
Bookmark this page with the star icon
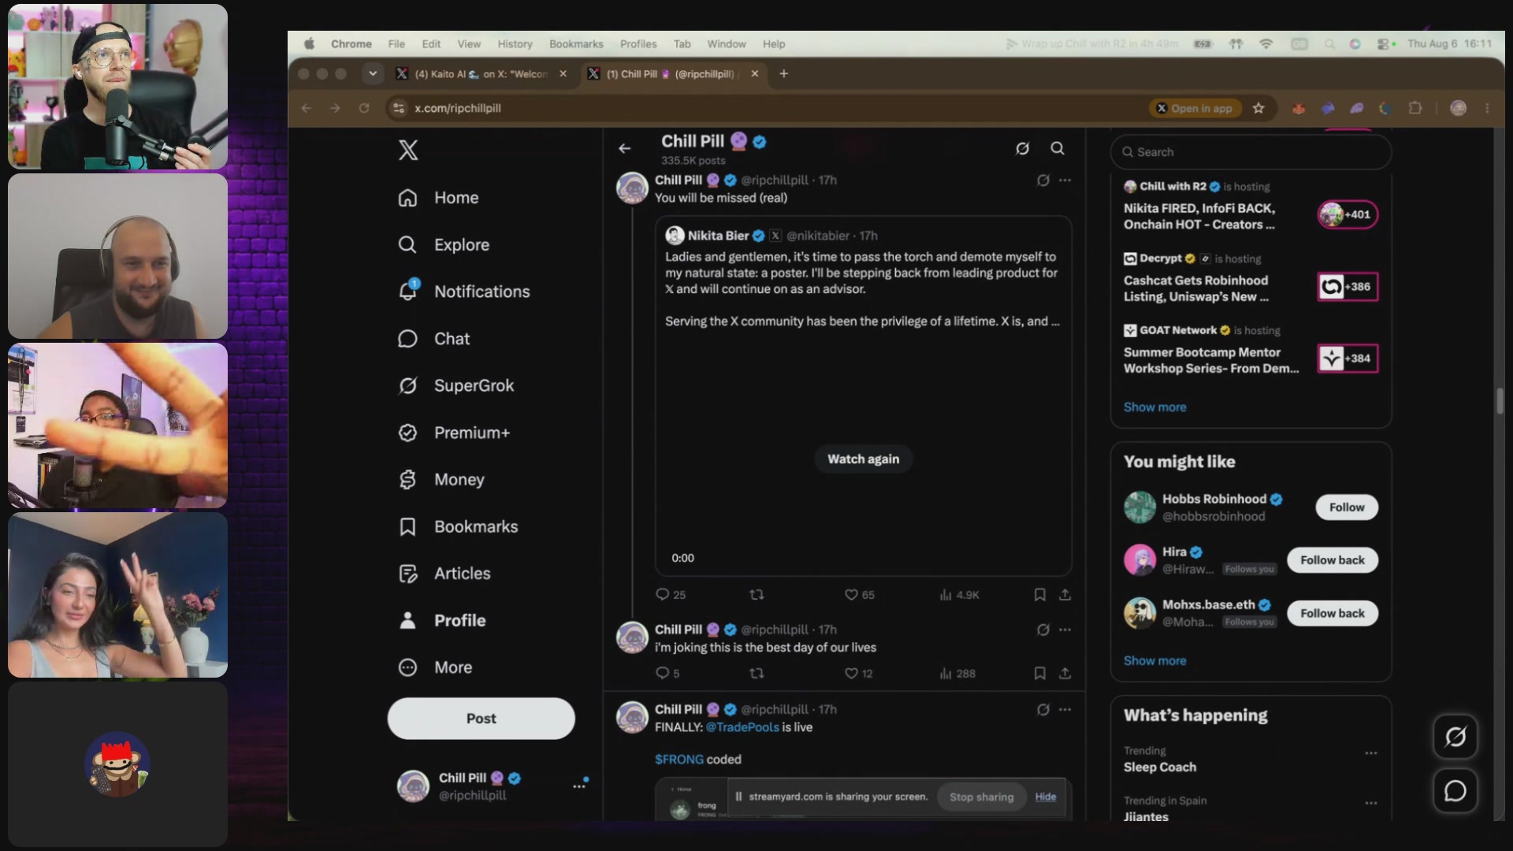coord(1258,108)
